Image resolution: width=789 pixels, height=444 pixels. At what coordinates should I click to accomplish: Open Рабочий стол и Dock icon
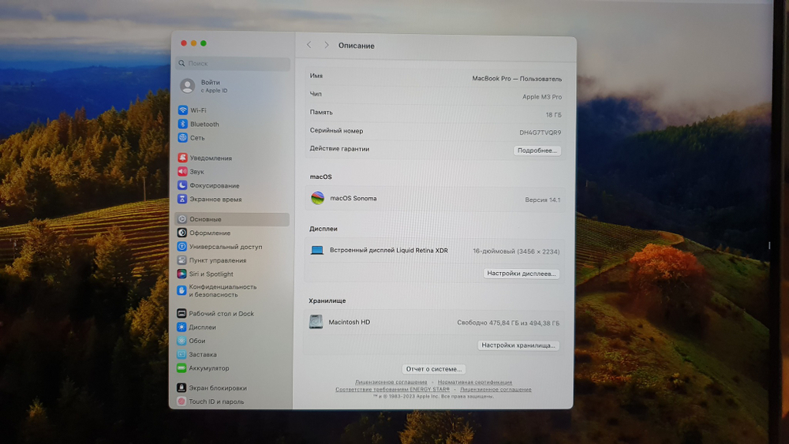(181, 313)
